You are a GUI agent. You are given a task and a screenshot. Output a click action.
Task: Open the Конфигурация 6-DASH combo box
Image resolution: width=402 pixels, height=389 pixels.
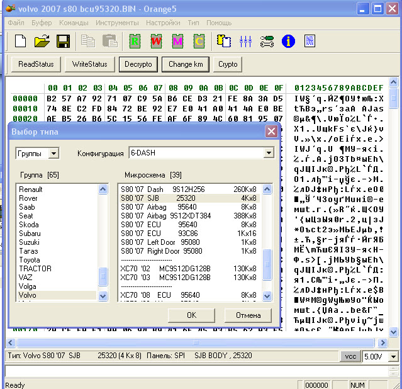pyautogui.click(x=269, y=153)
